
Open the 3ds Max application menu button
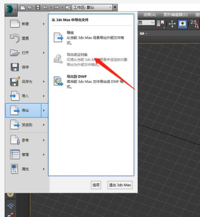pyautogui.click(x=11, y=10)
